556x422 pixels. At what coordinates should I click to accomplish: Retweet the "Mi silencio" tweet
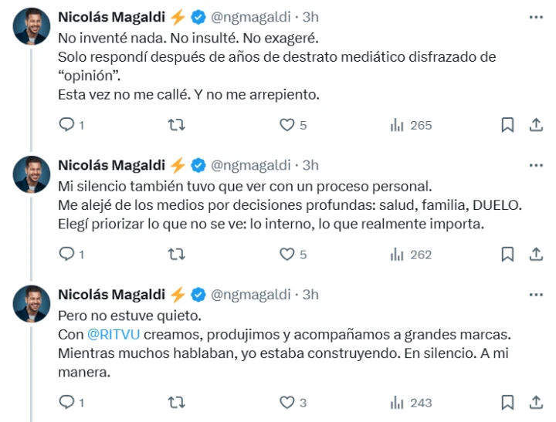pos(177,254)
